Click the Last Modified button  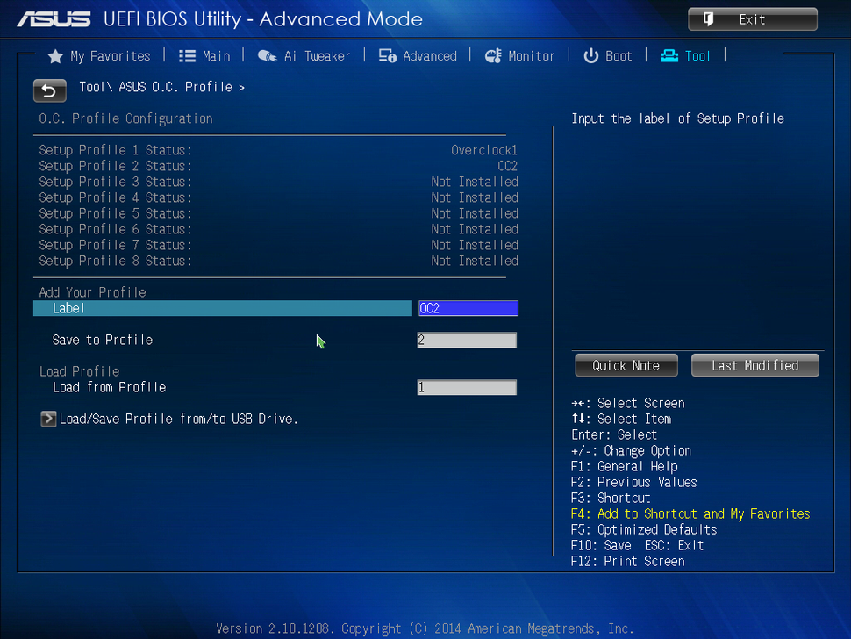754,365
